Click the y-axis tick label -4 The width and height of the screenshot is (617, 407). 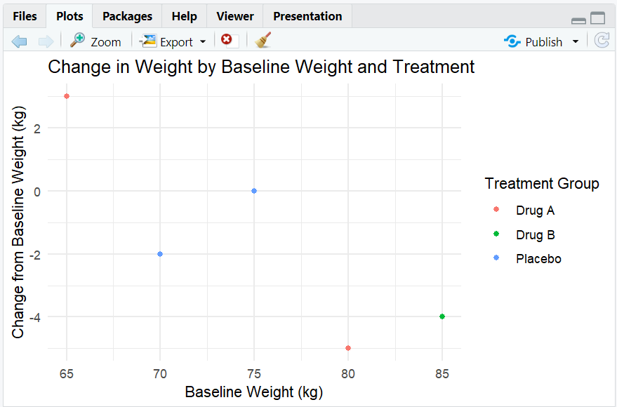click(34, 318)
